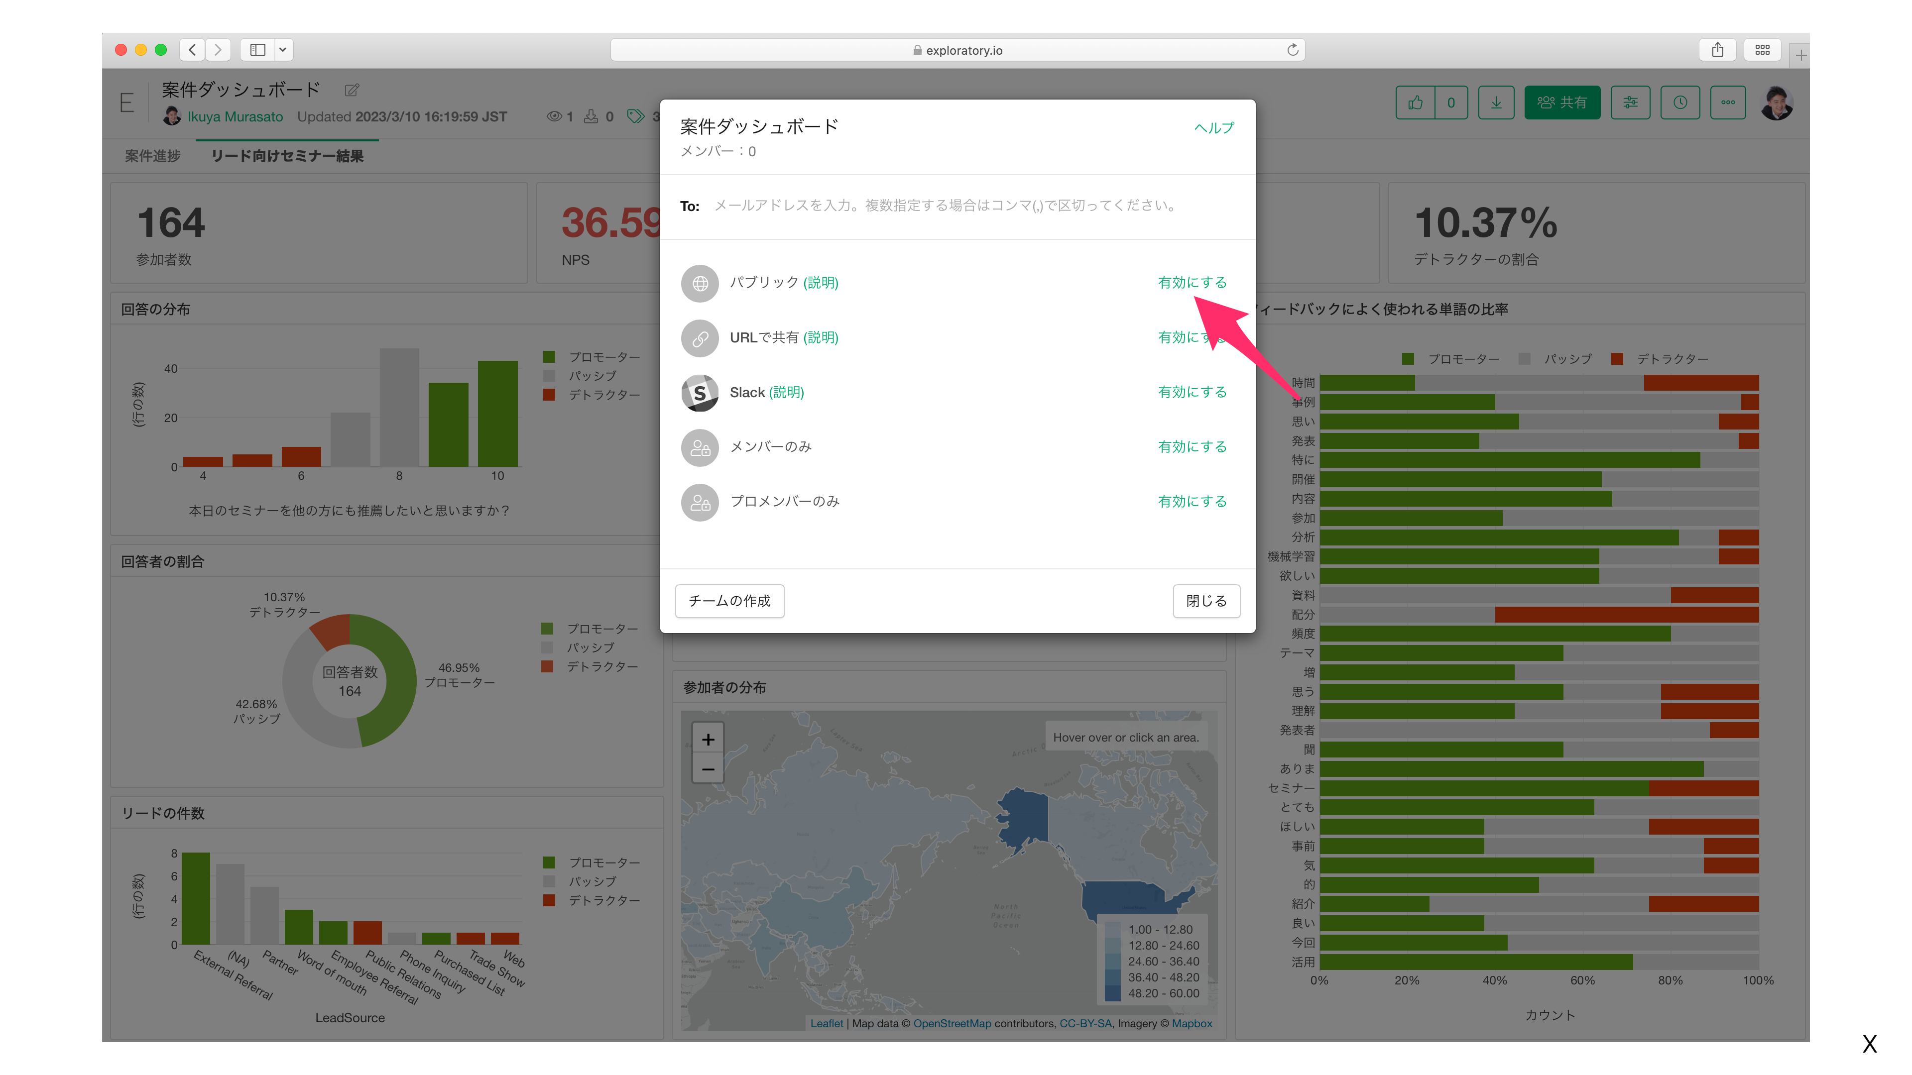The width and height of the screenshot is (1912, 1075).
Task: Open the Leaflet attribution link
Action: pyautogui.click(x=826, y=1024)
